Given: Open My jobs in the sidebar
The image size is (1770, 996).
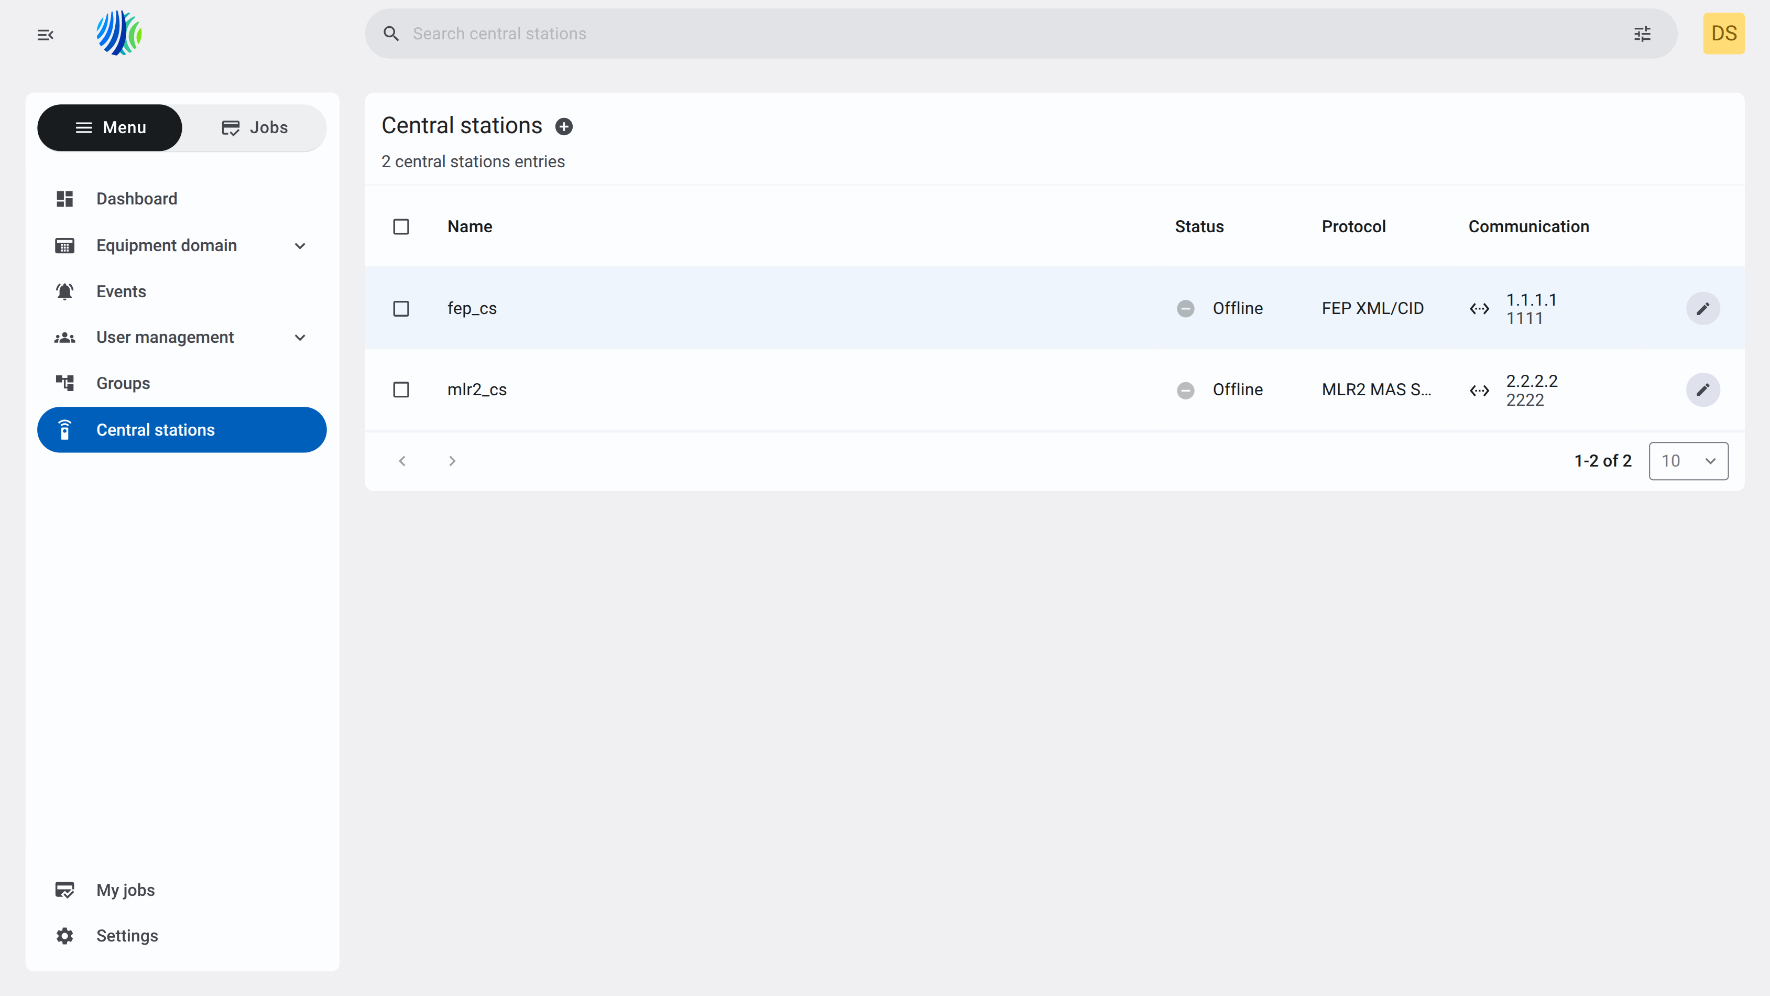Looking at the screenshot, I should point(182,890).
